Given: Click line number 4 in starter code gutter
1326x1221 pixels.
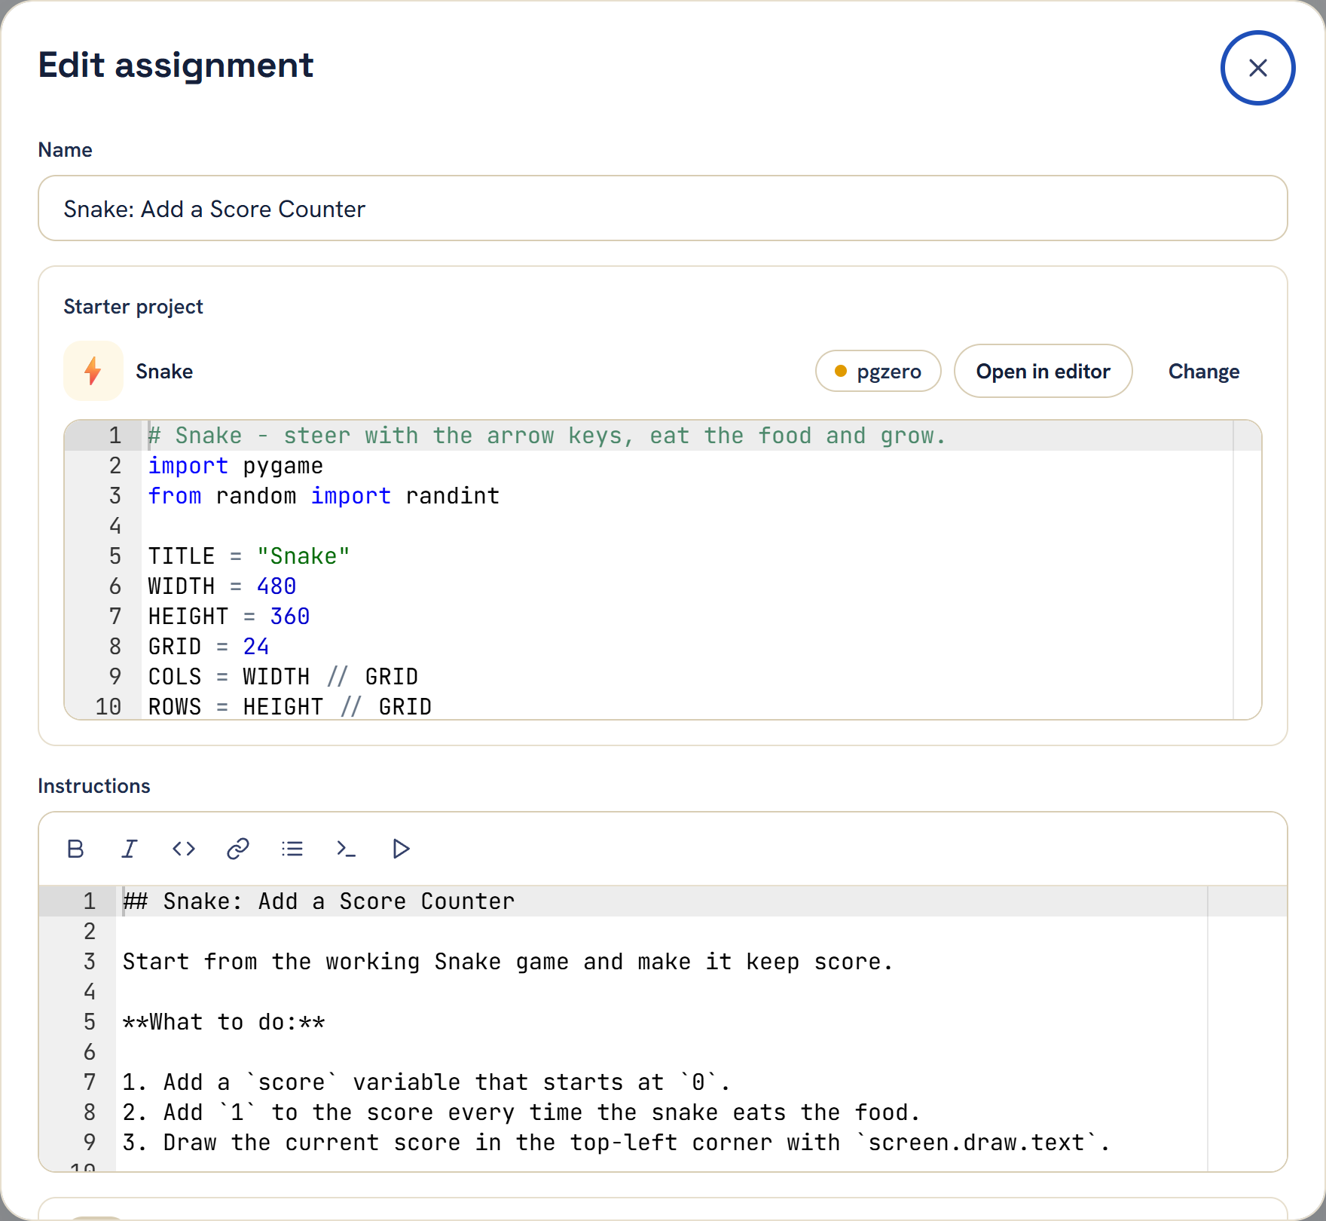Looking at the screenshot, I should coord(115,526).
